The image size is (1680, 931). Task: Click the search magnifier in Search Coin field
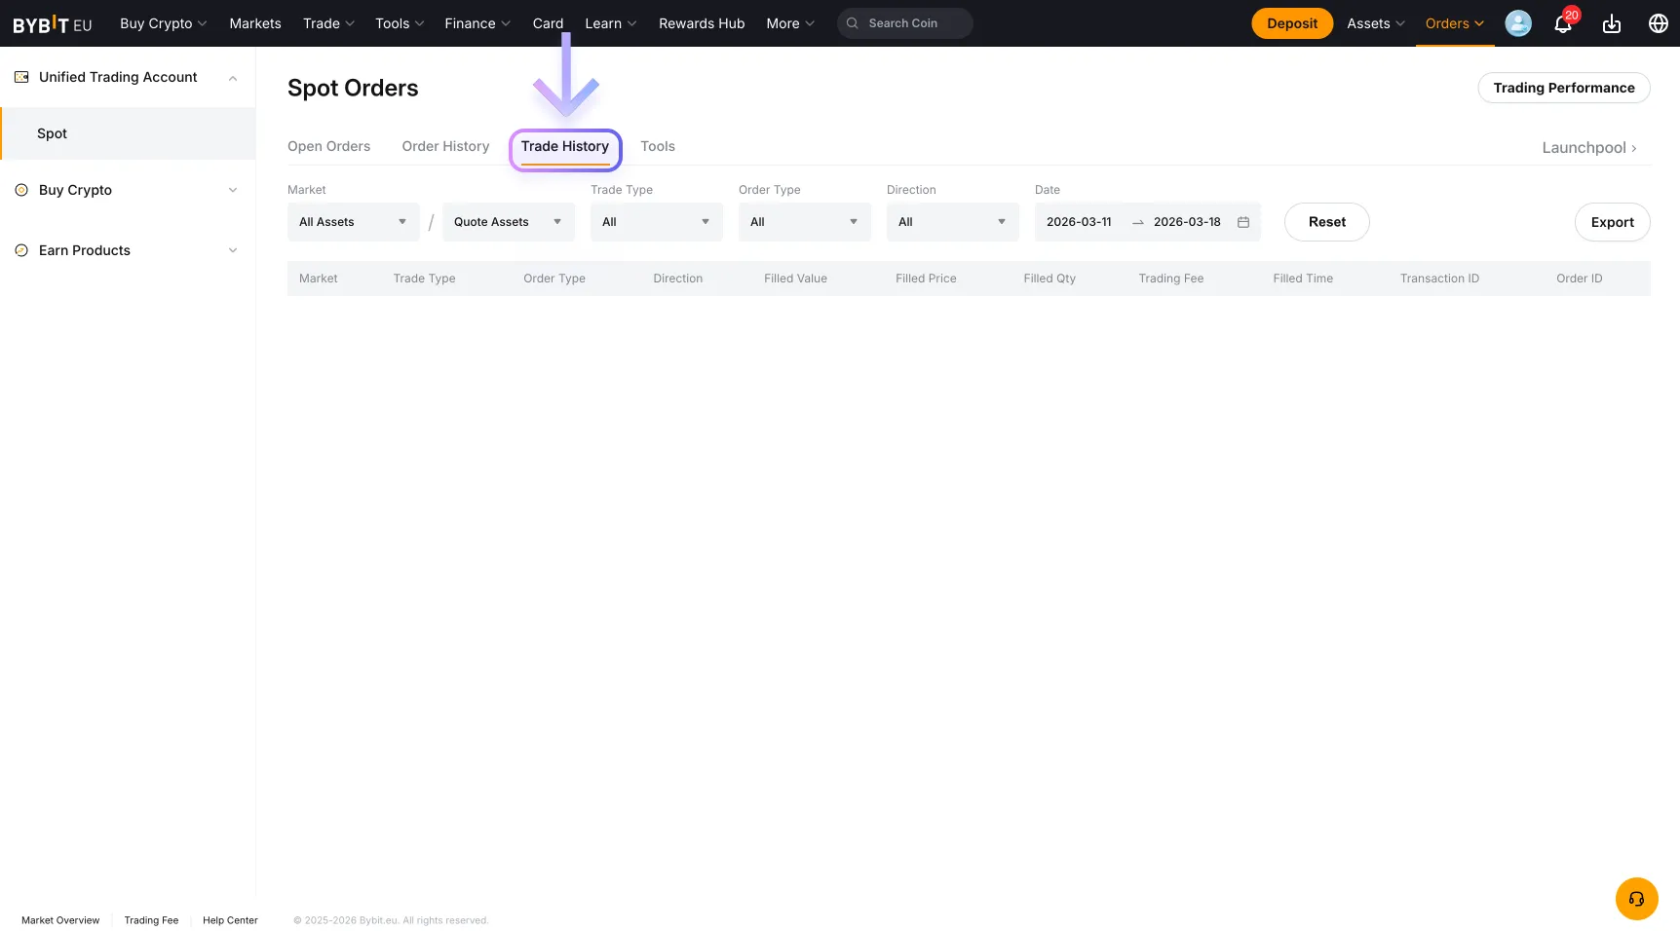(852, 22)
